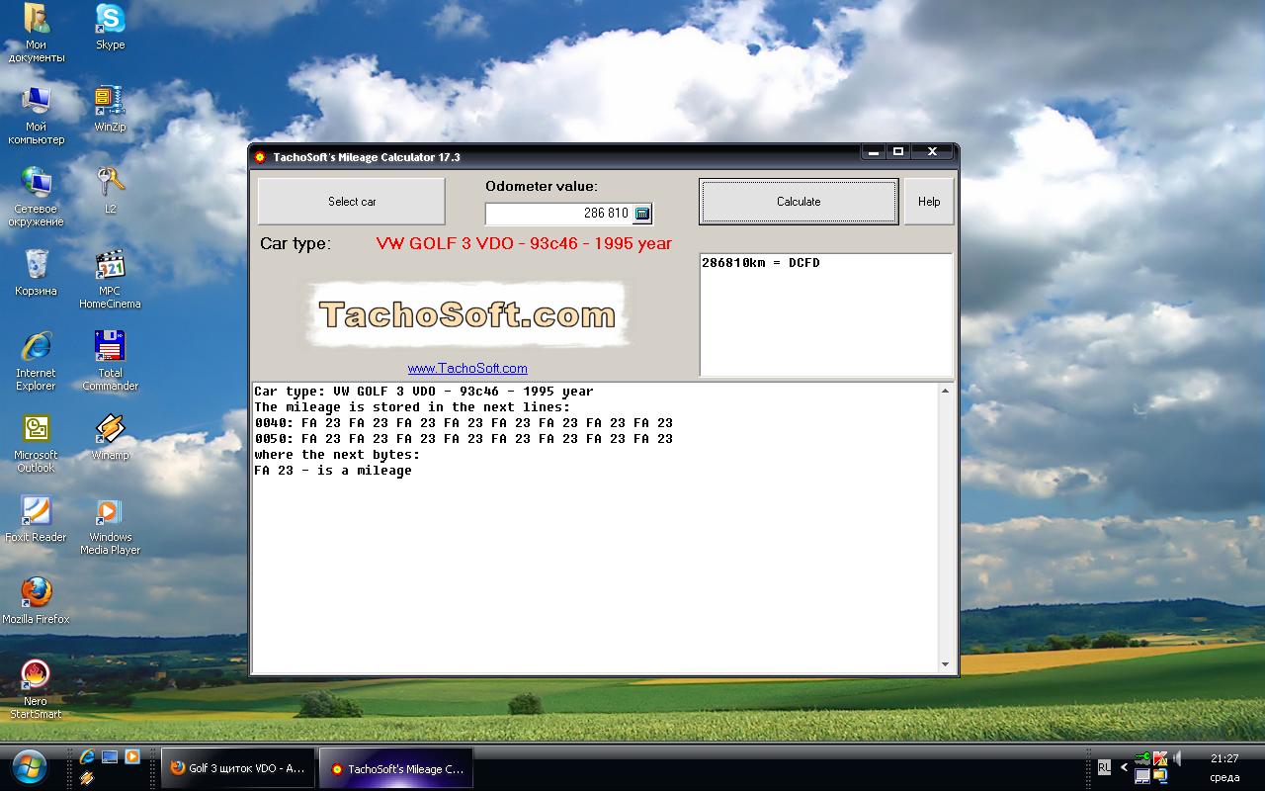This screenshot has width=1265, height=791.
Task: Click the TachoSoft.com logo banner
Action: point(467,314)
